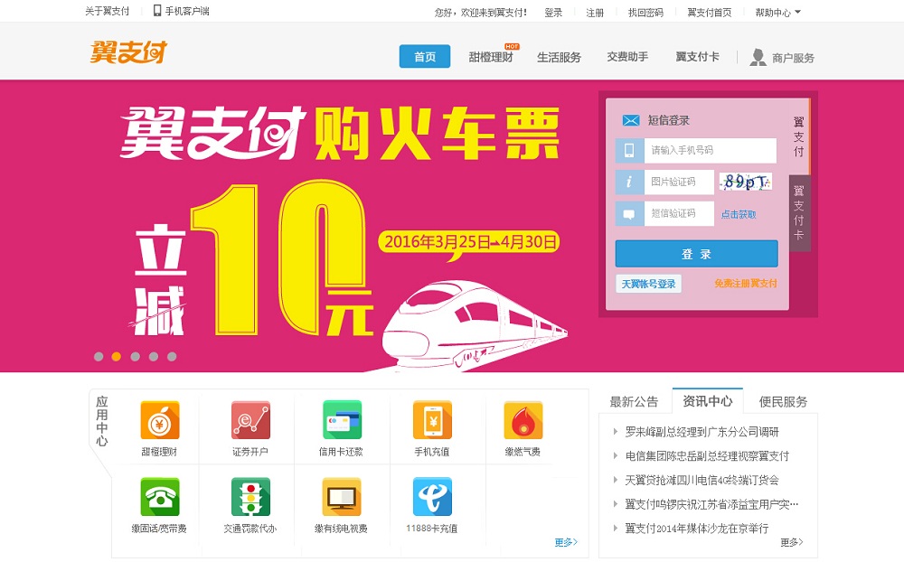
Task: Select the fourth banner carousel dot
Action: coord(154,357)
